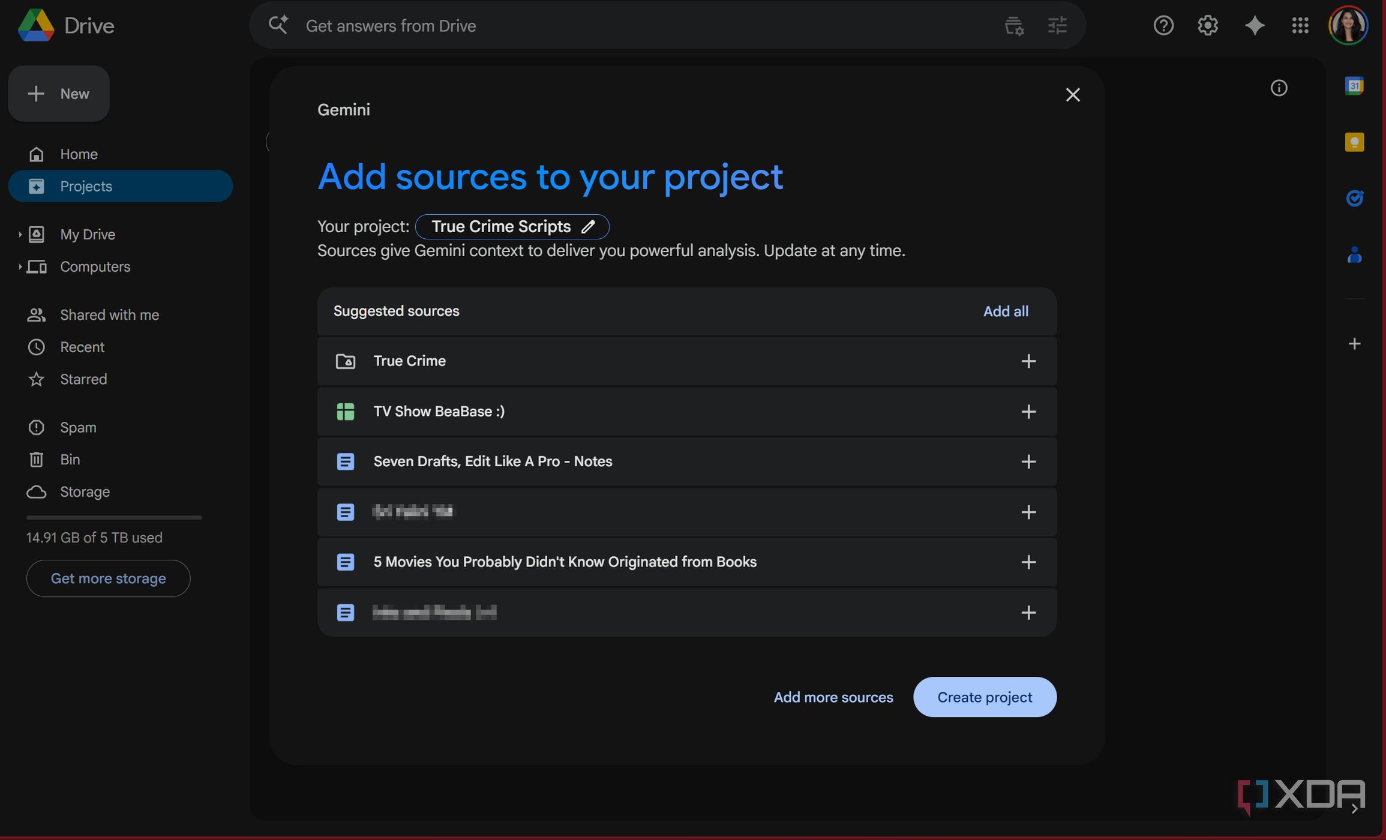Screen dimensions: 1386x840
Task: Edit project name with the pencil icon
Action: click(588, 226)
